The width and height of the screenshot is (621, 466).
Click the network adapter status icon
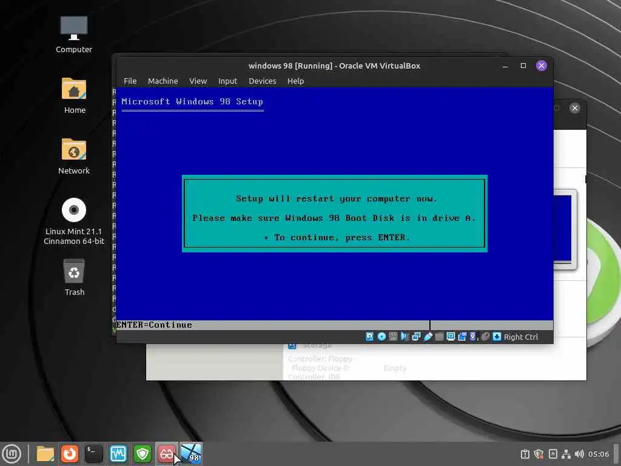(416, 337)
